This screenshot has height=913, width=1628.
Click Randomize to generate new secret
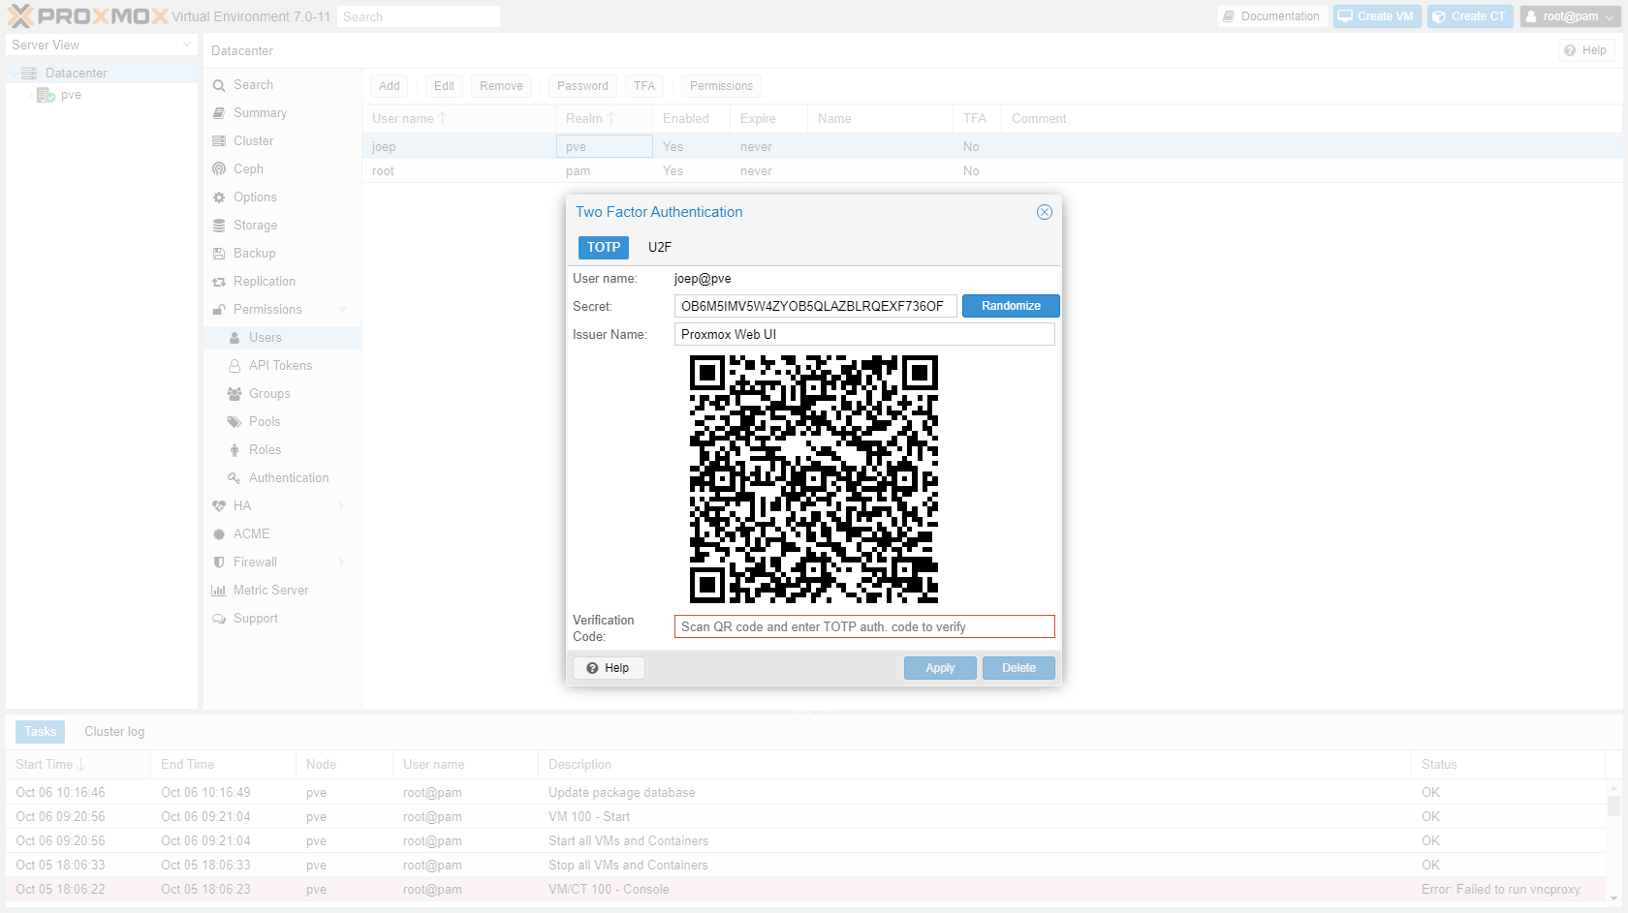tap(1011, 306)
